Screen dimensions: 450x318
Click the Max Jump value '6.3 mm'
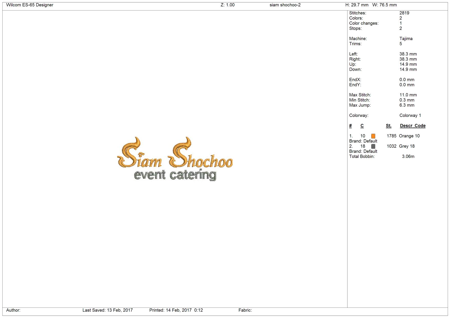[x=407, y=105]
